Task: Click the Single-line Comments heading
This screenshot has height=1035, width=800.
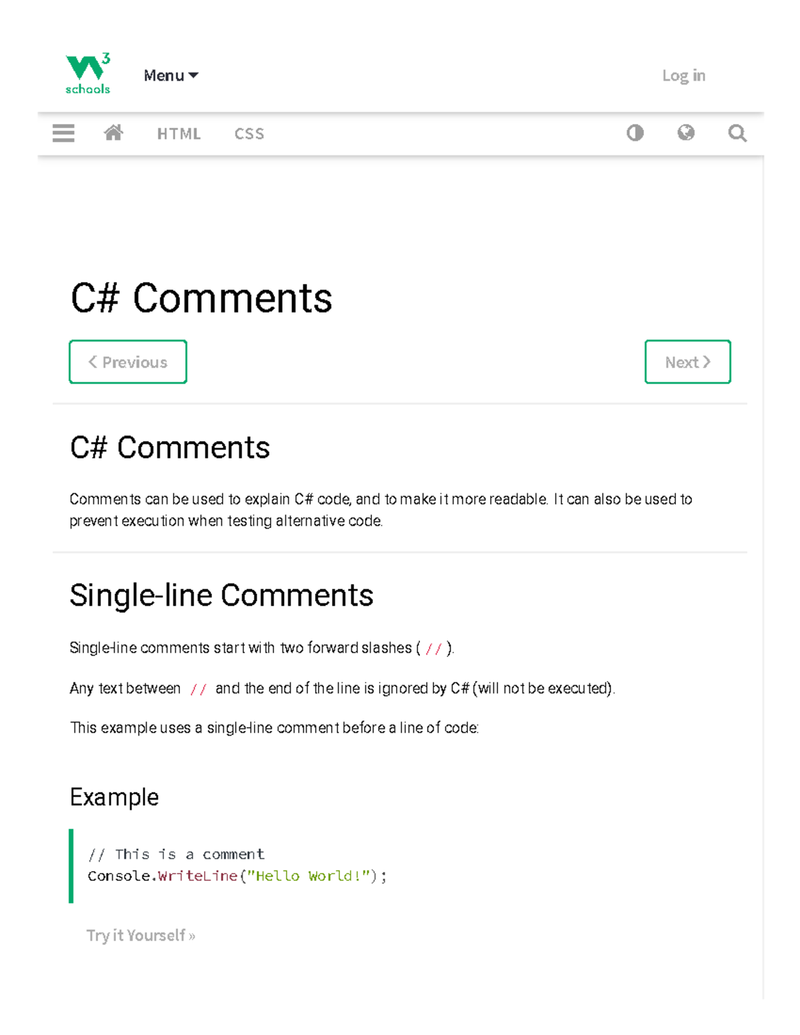Action: pos(221,595)
